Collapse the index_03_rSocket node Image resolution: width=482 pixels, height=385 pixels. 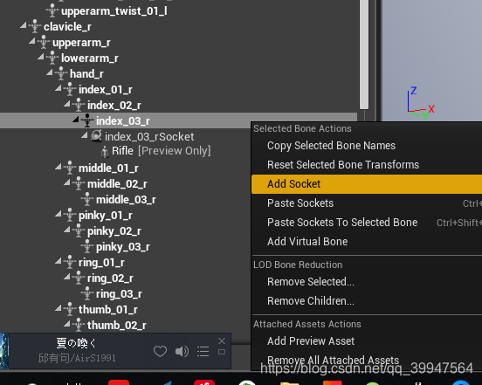85,135
